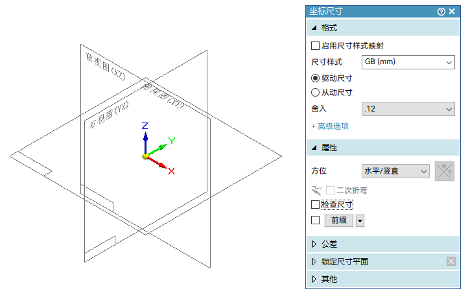Select the green Y axis arrow

click(x=158, y=150)
